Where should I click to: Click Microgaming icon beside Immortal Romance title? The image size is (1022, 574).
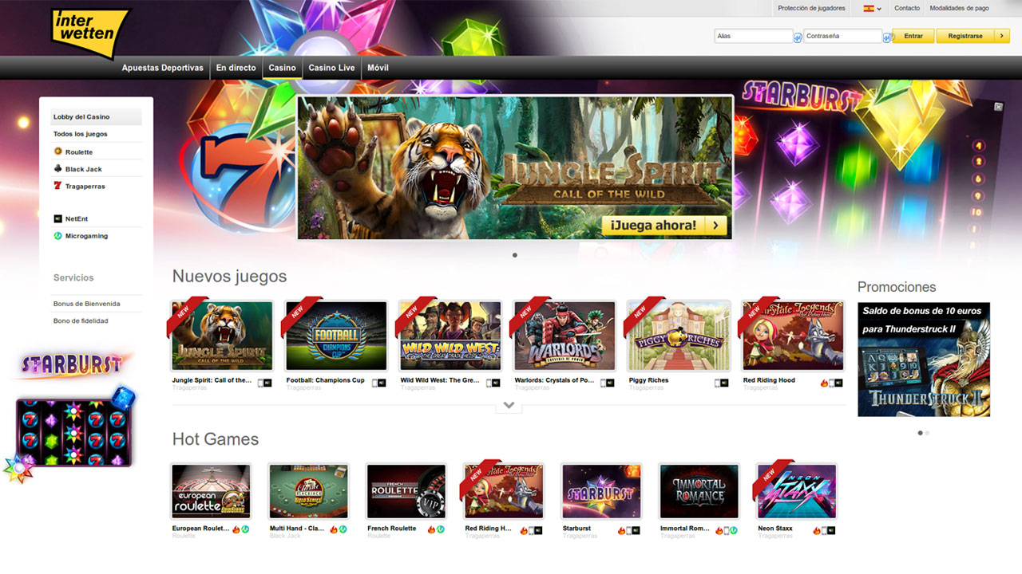pos(733,529)
